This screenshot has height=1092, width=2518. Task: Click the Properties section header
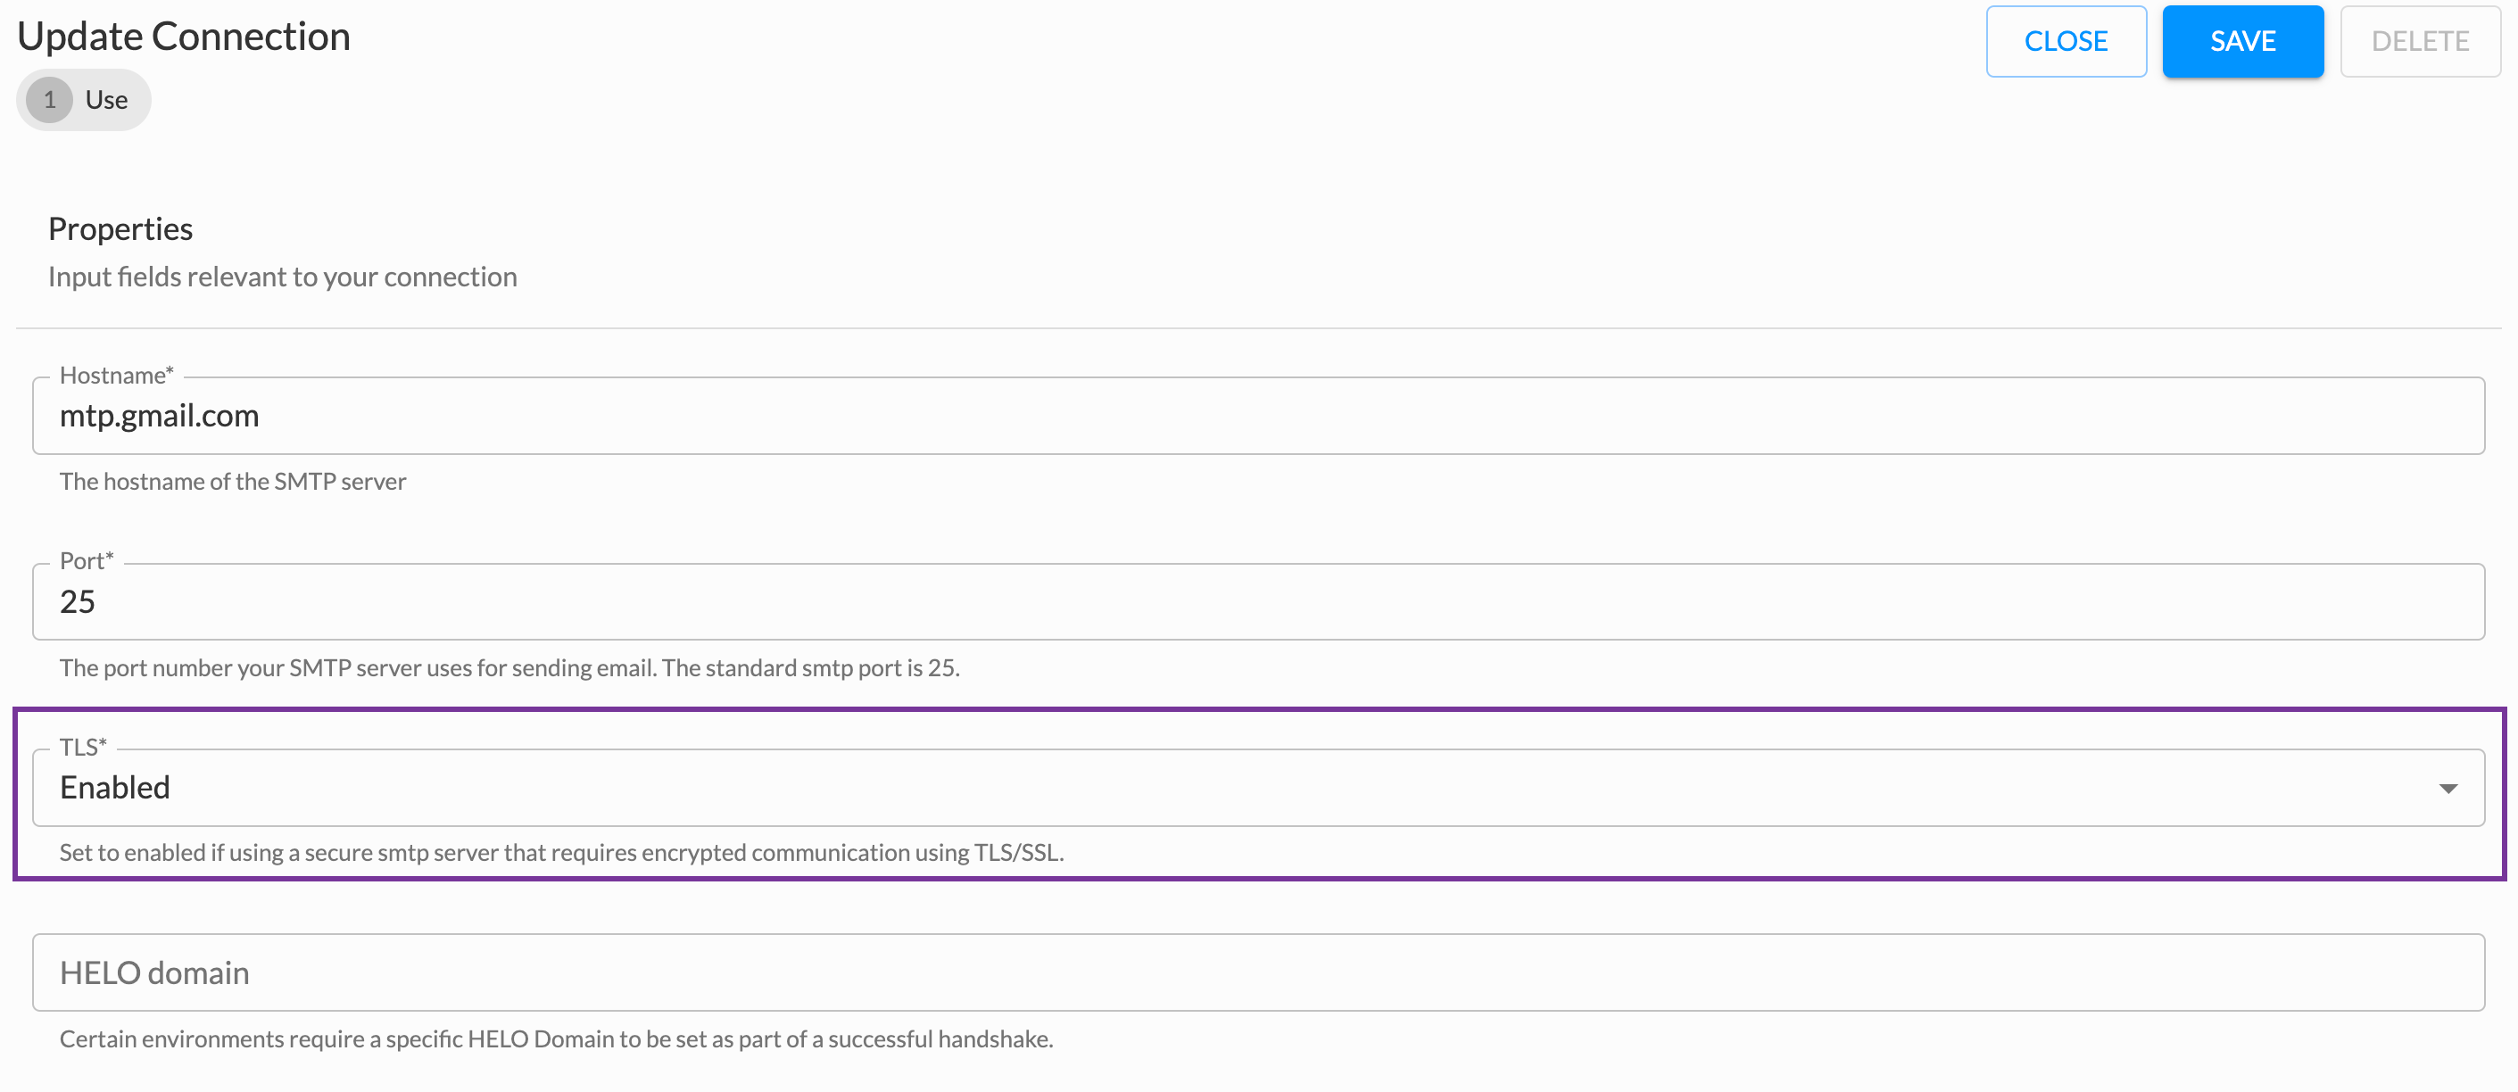tap(120, 227)
